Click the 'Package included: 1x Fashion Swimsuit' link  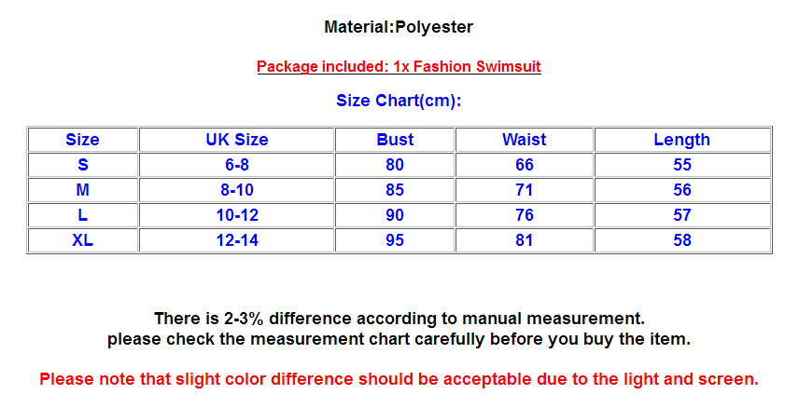coord(399,66)
